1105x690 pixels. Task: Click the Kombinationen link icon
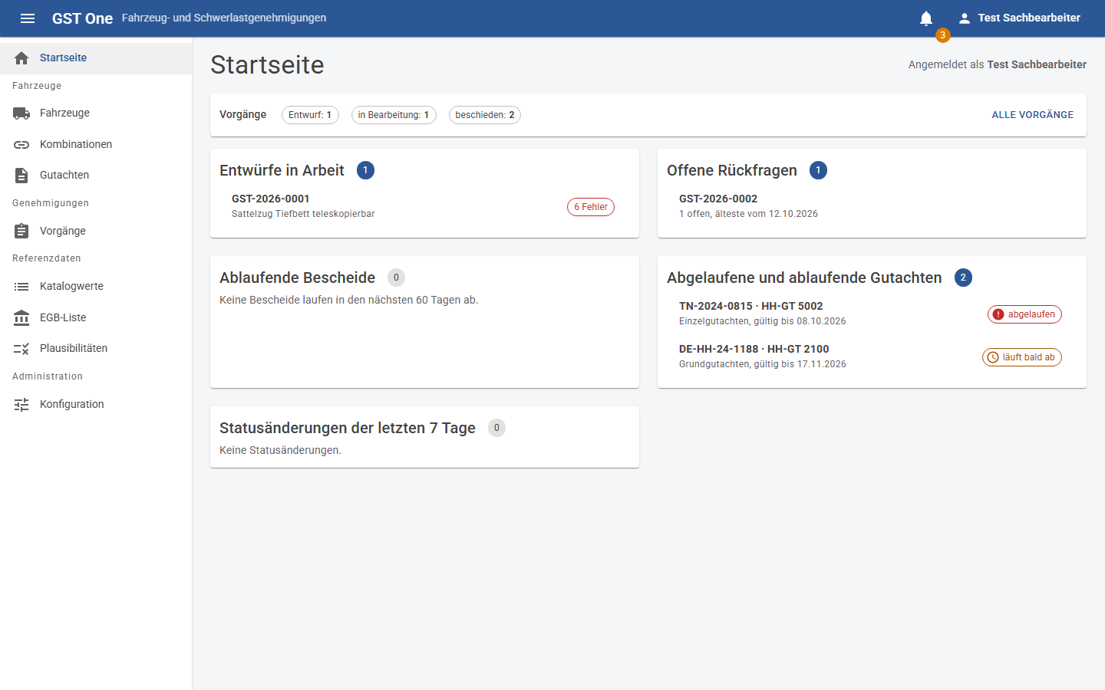click(x=21, y=145)
